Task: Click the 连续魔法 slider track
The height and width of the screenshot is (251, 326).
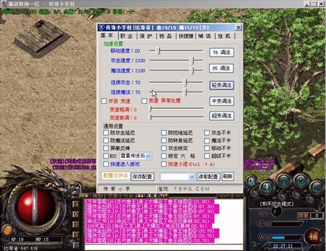Action: (176, 92)
